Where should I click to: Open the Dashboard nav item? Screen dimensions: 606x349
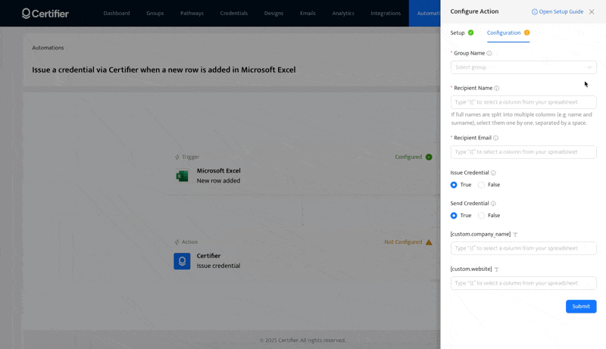117,13
